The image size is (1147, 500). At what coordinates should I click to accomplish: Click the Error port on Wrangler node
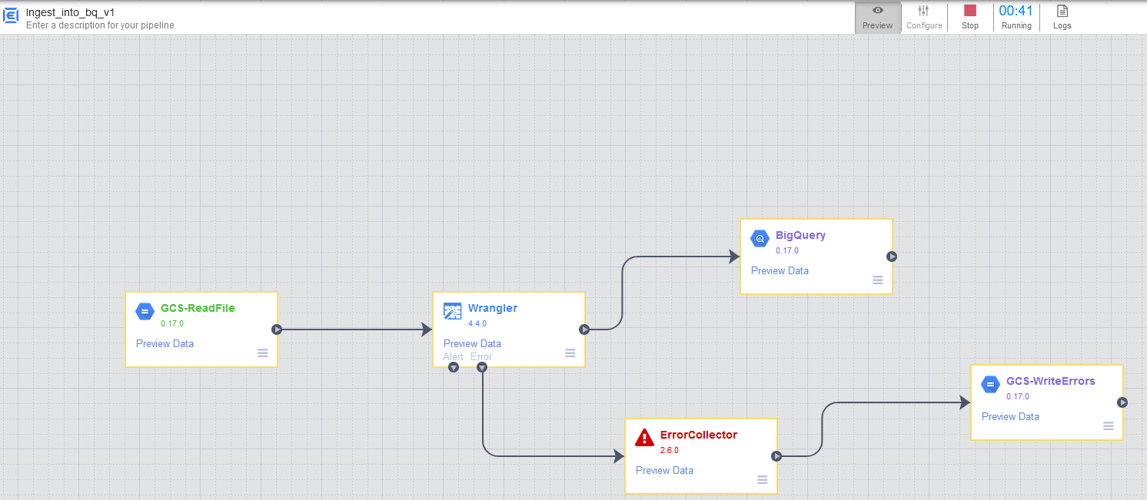482,367
